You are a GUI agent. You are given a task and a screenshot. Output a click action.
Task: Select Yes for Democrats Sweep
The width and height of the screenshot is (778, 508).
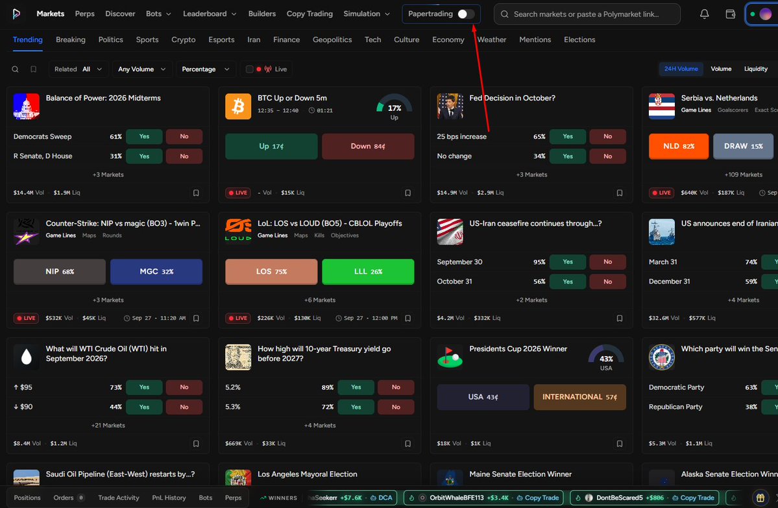tap(145, 136)
